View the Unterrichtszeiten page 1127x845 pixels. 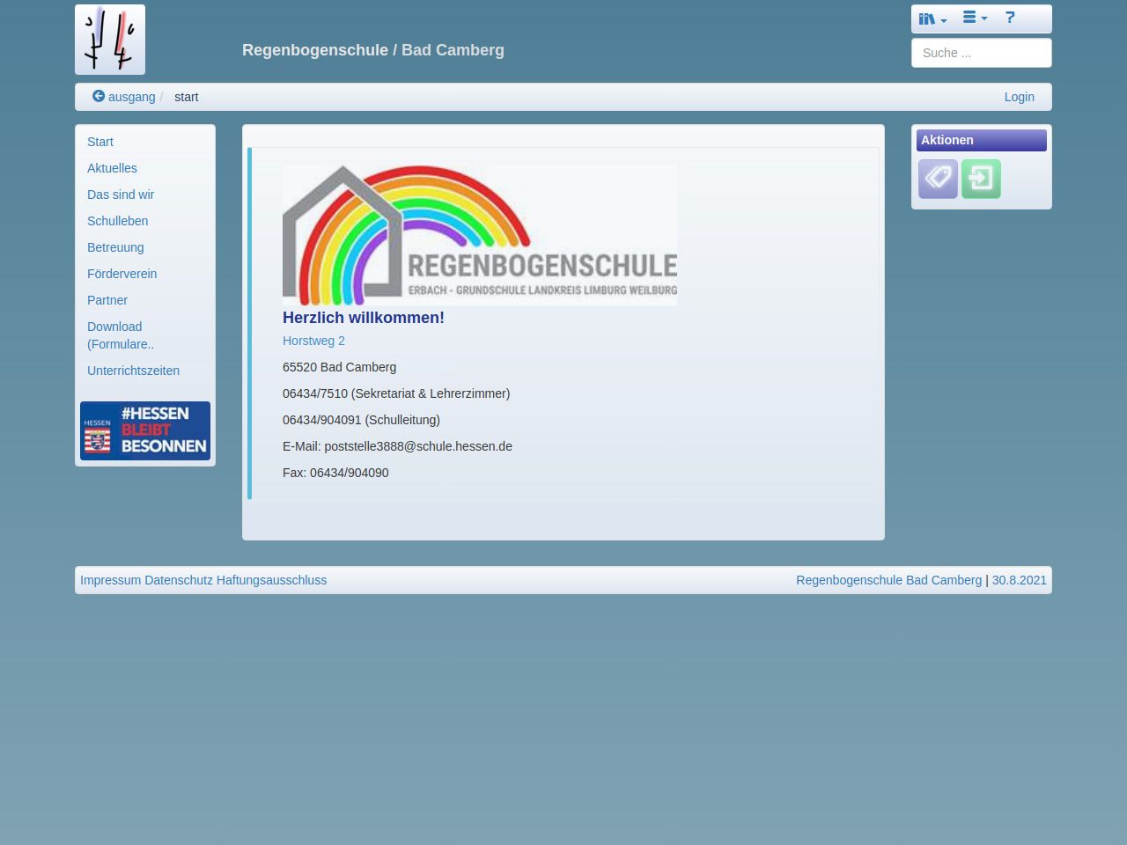click(133, 371)
